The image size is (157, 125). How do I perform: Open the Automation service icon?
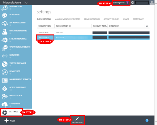[x=5, y=8]
